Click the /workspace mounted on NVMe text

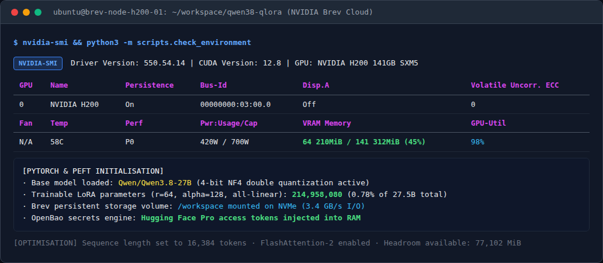click(271, 206)
